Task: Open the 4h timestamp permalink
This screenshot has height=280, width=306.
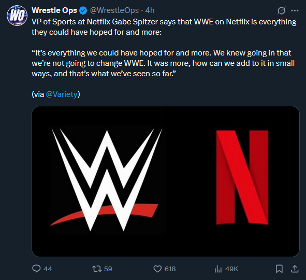Action: pyautogui.click(x=150, y=10)
